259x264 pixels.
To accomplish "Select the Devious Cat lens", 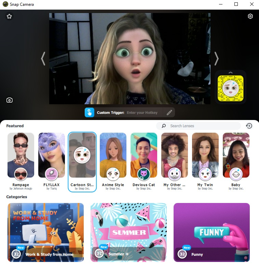I will [x=144, y=161].
